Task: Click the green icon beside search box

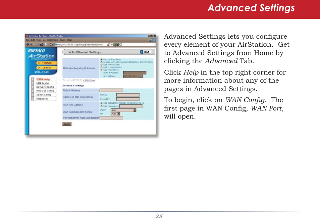Action: click(x=116, y=44)
